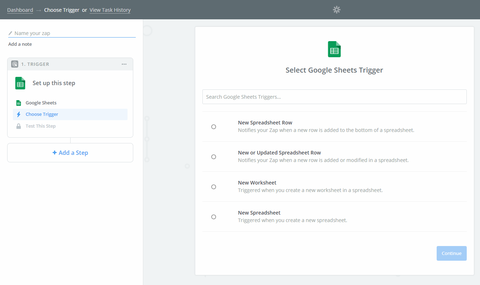Open the Google Sheets step item

point(41,103)
